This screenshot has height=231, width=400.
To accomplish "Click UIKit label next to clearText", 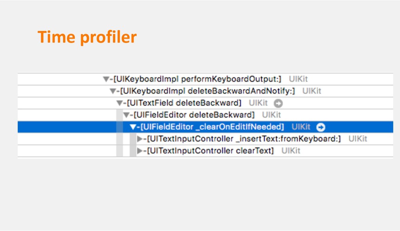I will (x=291, y=151).
